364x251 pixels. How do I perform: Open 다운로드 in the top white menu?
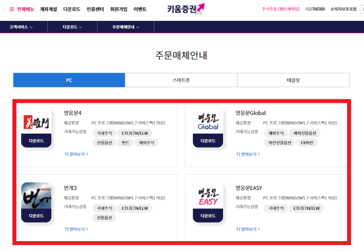point(72,9)
